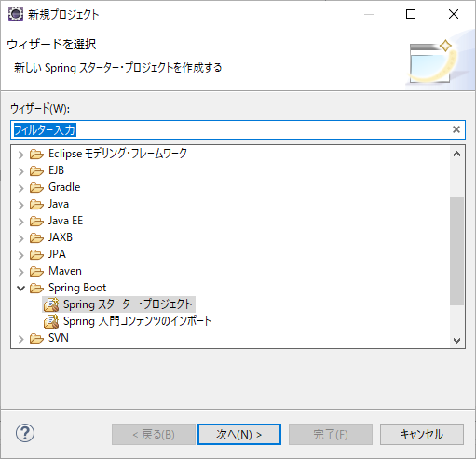Viewport: 476px width, 459px height.
Task: Select the JAXB label
Action: (x=61, y=237)
